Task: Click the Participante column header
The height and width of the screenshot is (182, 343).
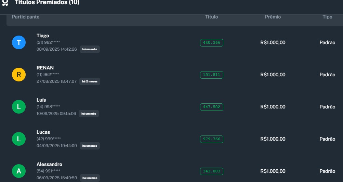Action: [x=26, y=17]
